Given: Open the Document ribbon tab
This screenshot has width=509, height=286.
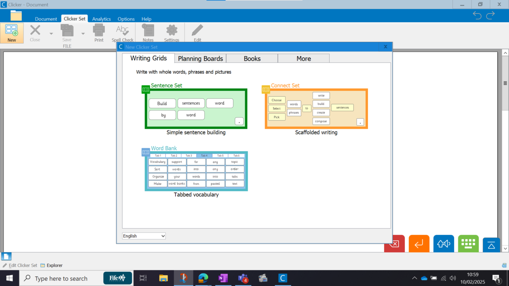Looking at the screenshot, I should (x=46, y=19).
